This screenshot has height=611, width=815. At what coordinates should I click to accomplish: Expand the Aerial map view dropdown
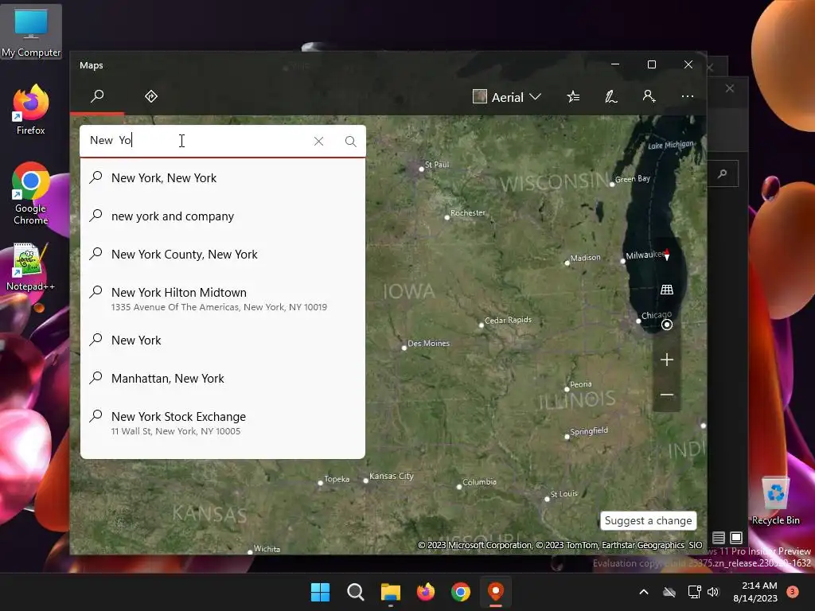[x=507, y=97]
